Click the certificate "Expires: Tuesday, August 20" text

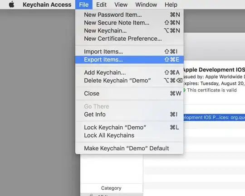click(x=214, y=83)
